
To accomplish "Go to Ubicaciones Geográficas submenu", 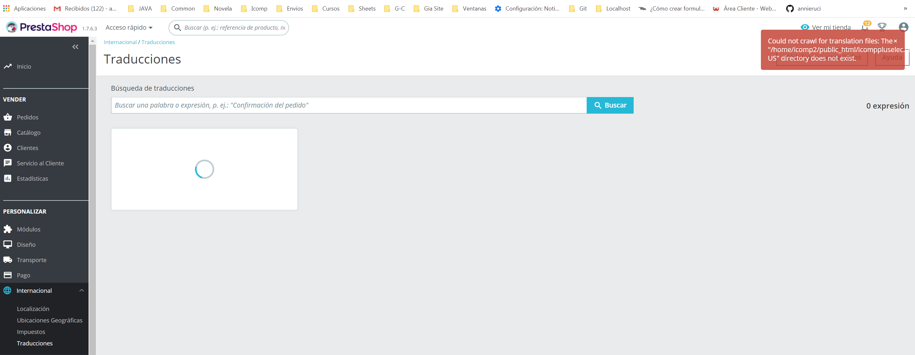I will pyautogui.click(x=50, y=320).
